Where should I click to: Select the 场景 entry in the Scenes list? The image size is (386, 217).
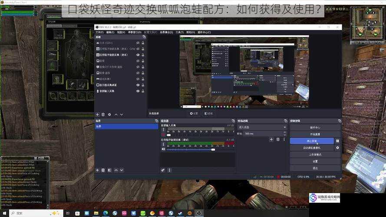pyautogui.click(x=126, y=126)
